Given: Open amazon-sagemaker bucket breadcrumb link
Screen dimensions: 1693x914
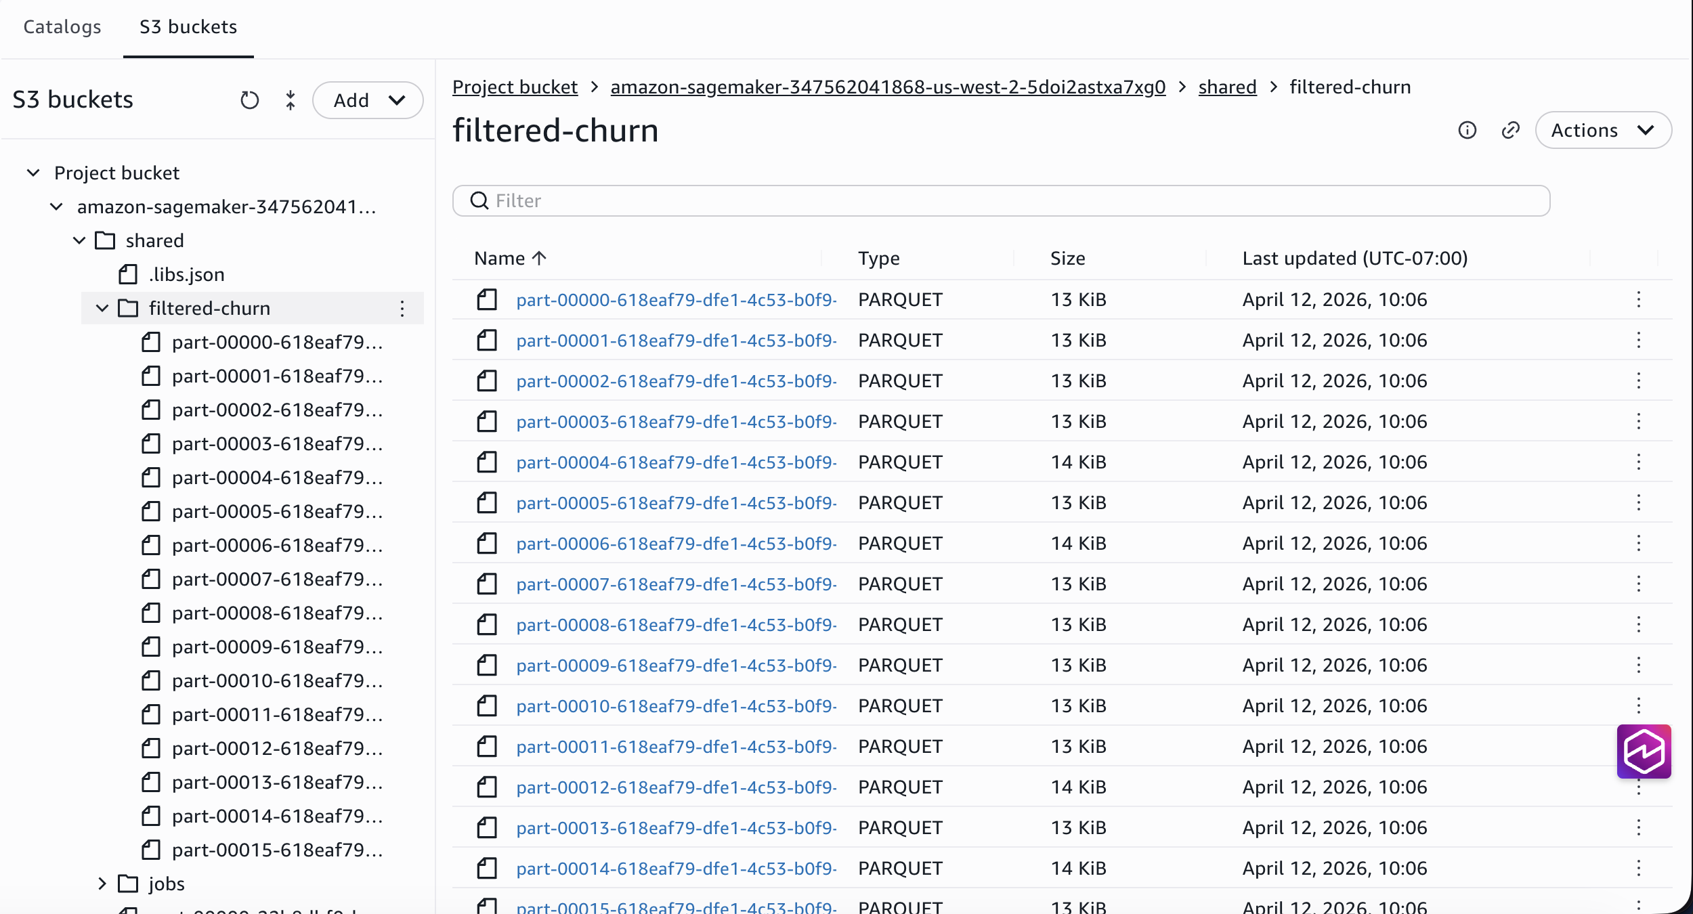Looking at the screenshot, I should (888, 87).
